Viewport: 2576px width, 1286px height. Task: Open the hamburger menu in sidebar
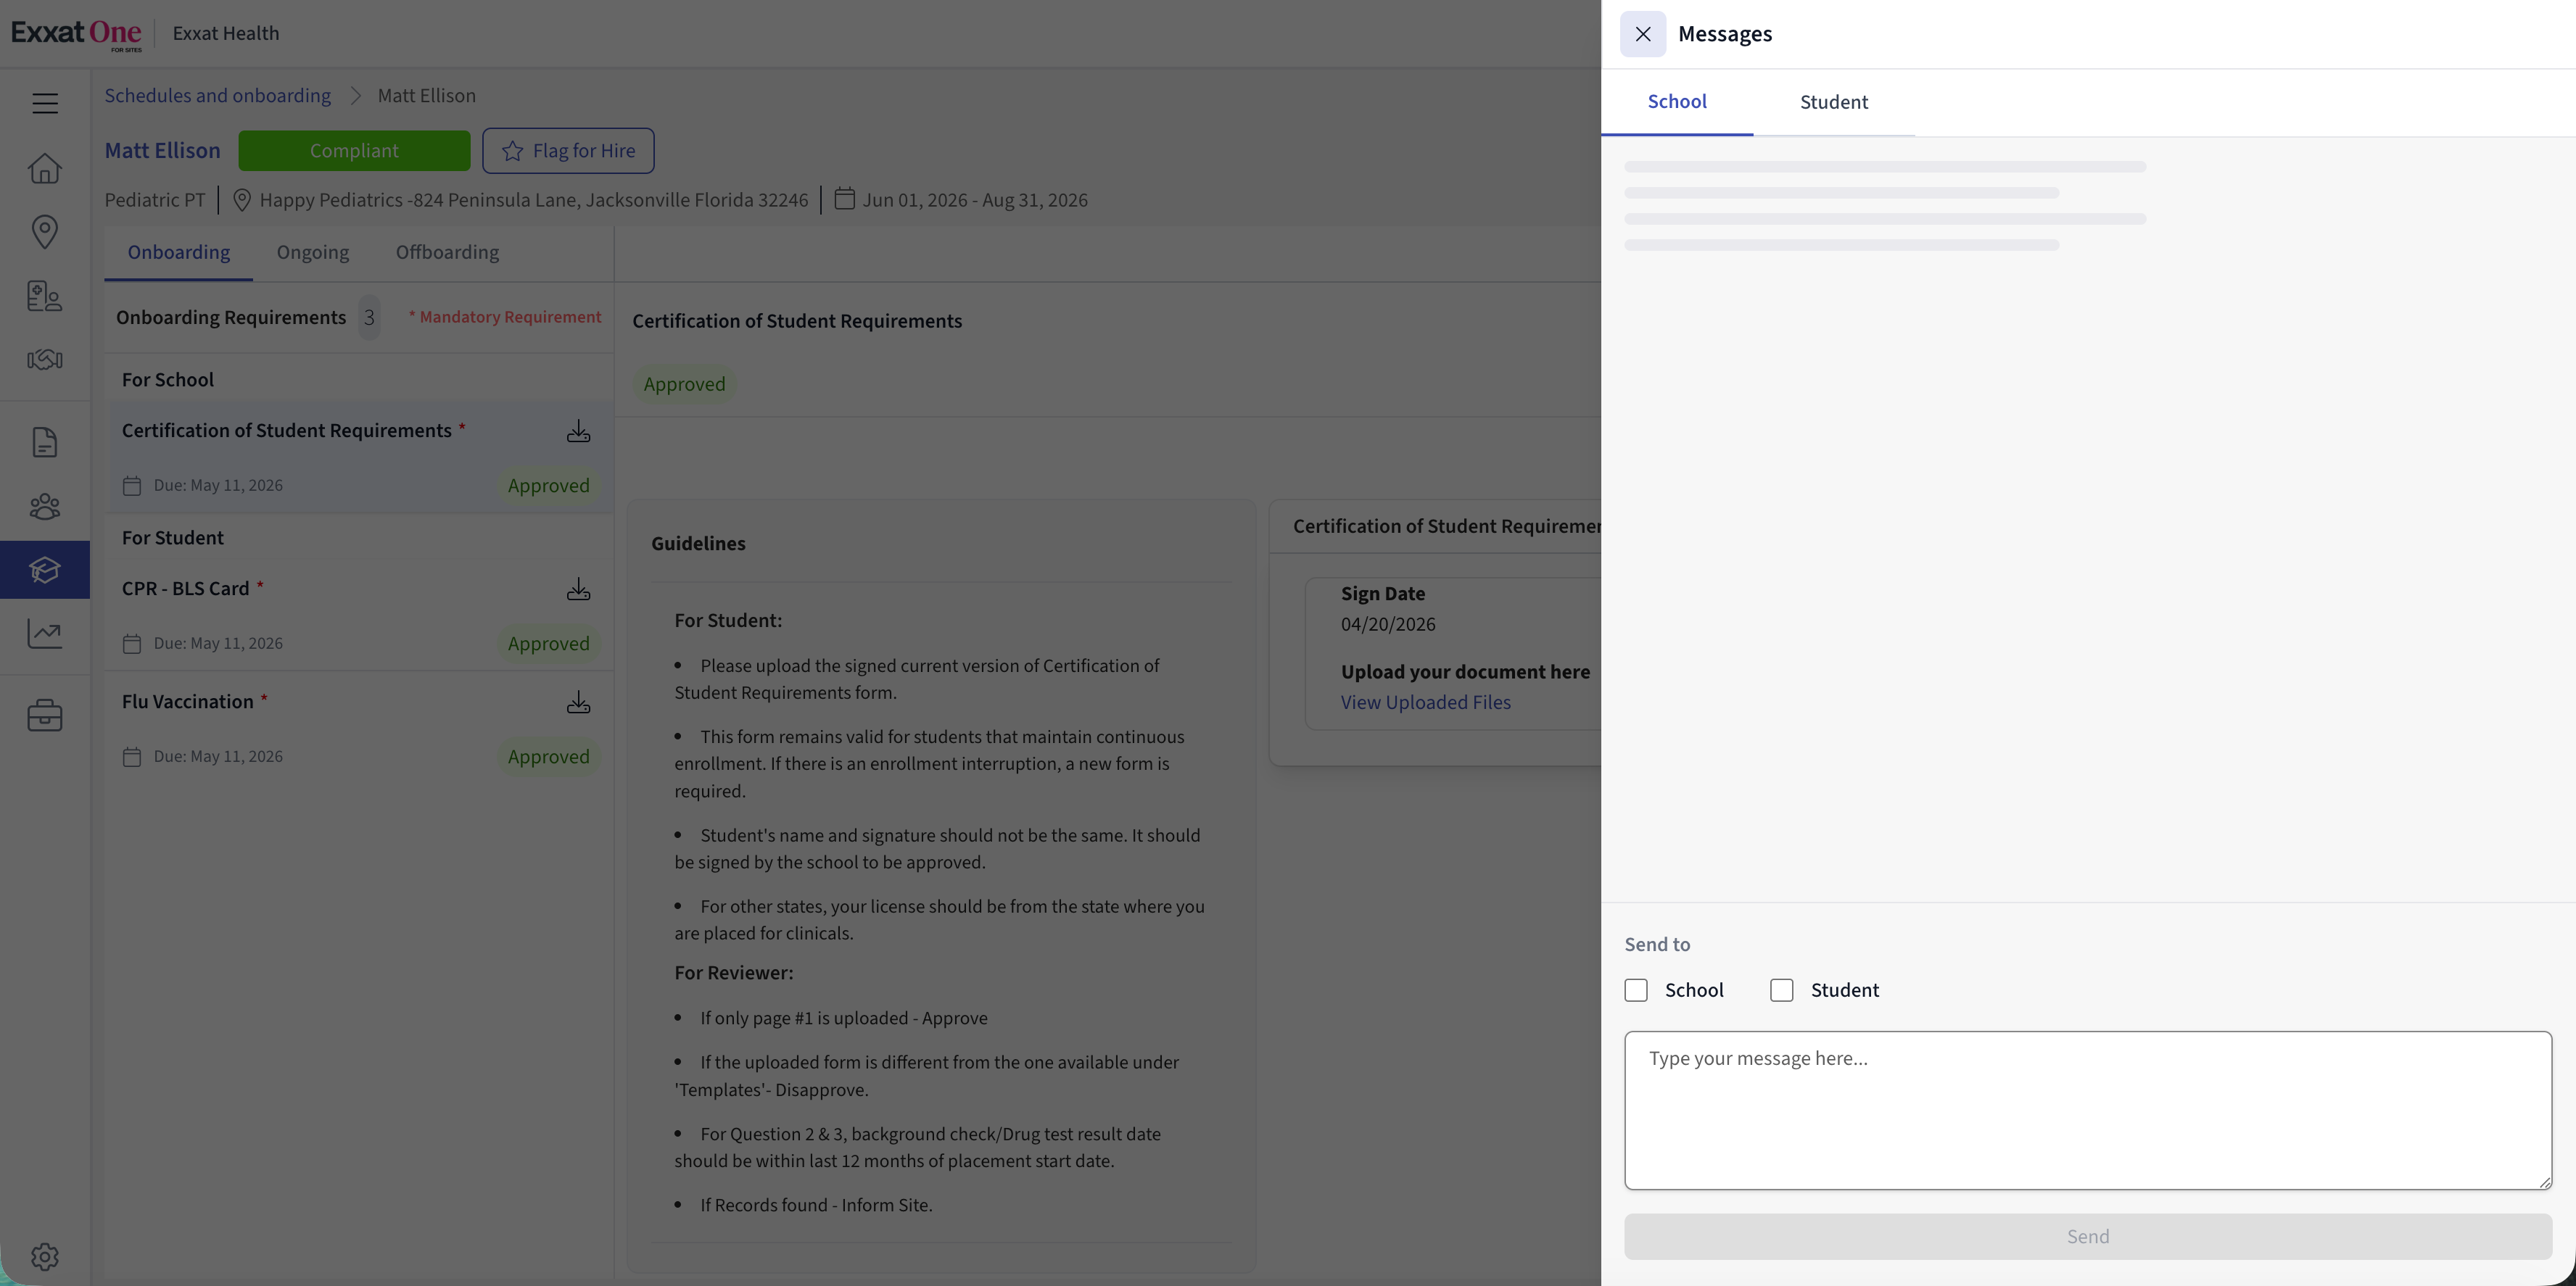click(45, 103)
